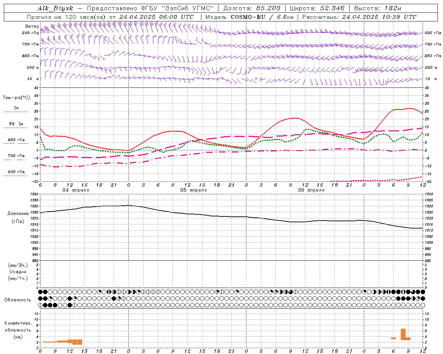Click the "Облачность" cloud cover label

18,300
